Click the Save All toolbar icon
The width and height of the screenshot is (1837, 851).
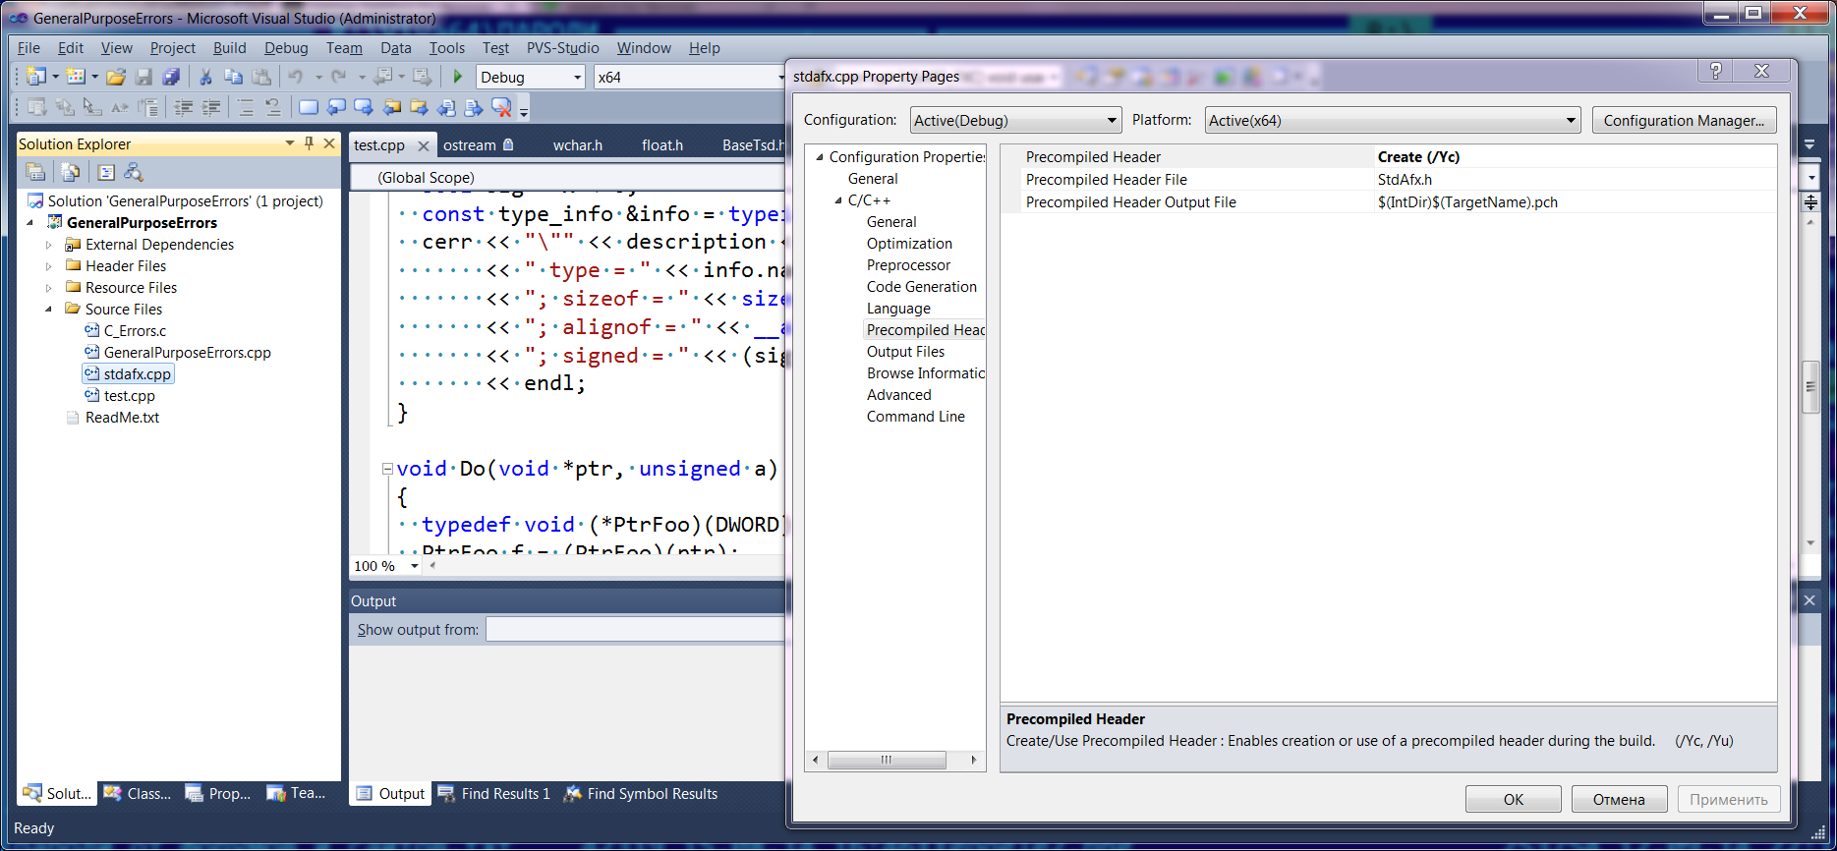[x=172, y=77]
